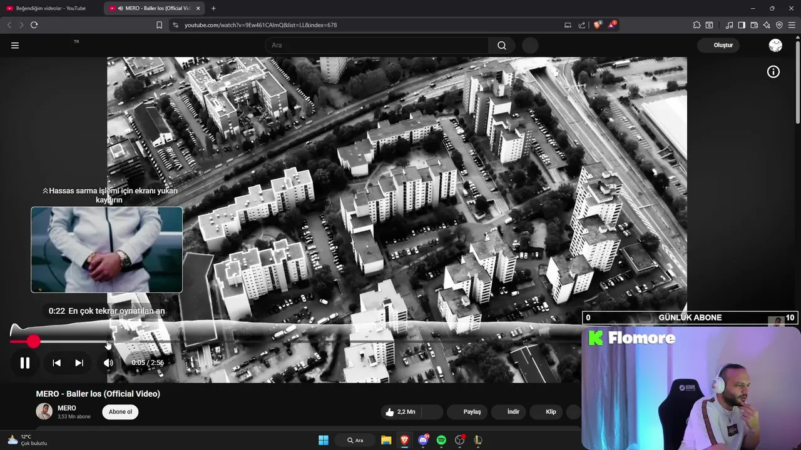The height and width of the screenshot is (450, 801).
Task: Open the YouTube hamburger guide menu
Action: pos(15,45)
